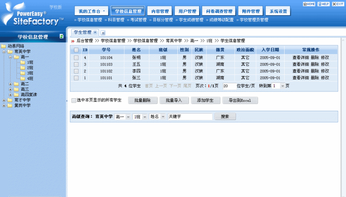Click the refresh icon in sidebar header

[x=61, y=37]
